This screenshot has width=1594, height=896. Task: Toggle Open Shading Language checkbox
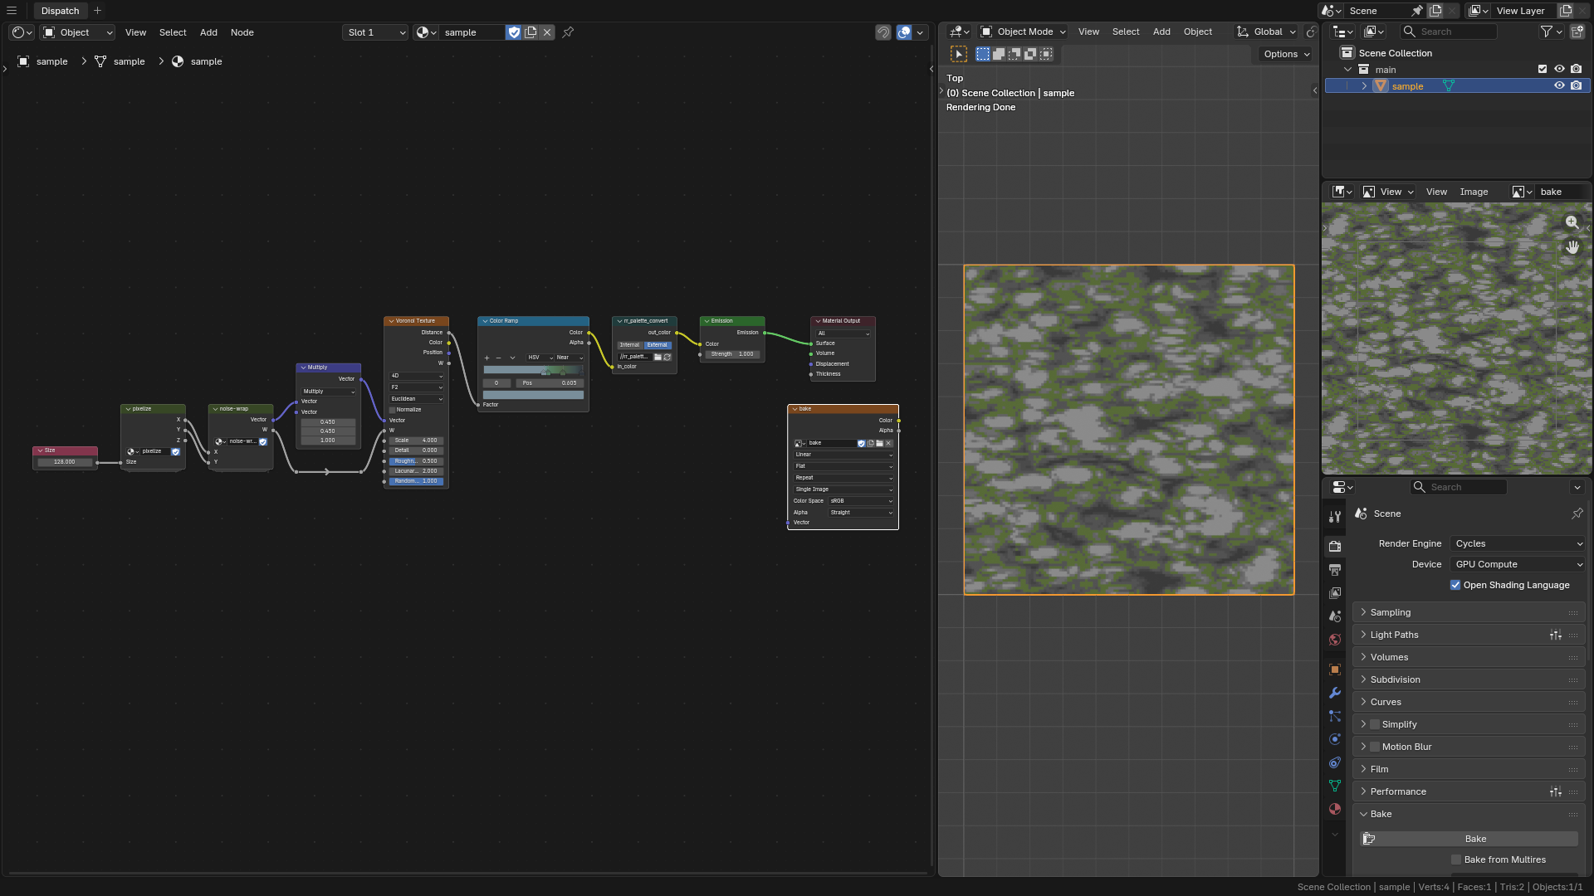tap(1455, 585)
